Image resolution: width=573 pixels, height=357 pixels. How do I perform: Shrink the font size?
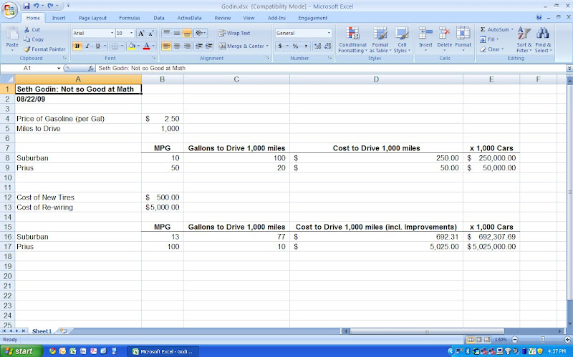click(x=151, y=33)
